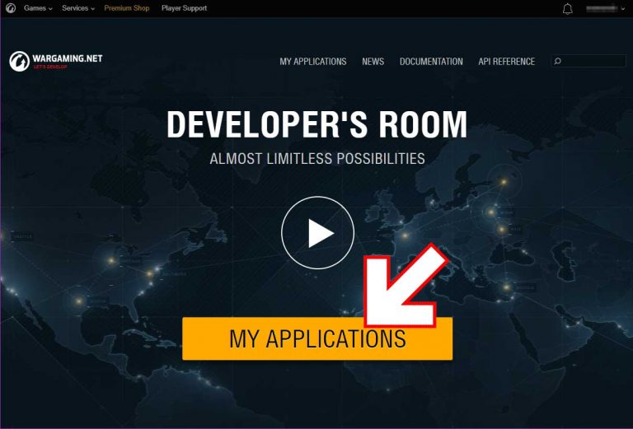Click the Wargaming.net Let's Develop logo
The width and height of the screenshot is (633, 429).
coord(56,61)
